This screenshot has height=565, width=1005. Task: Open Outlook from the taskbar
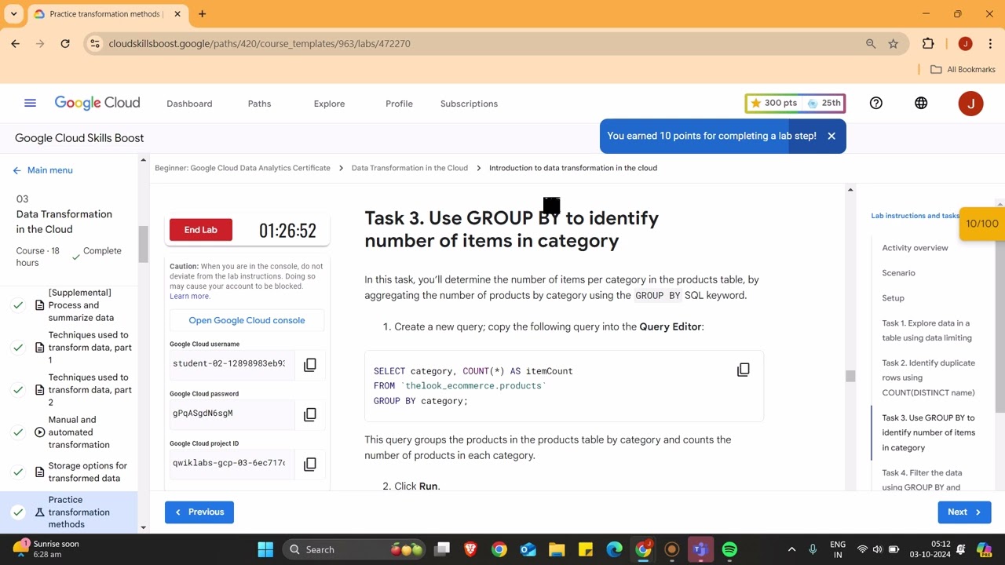pos(528,549)
